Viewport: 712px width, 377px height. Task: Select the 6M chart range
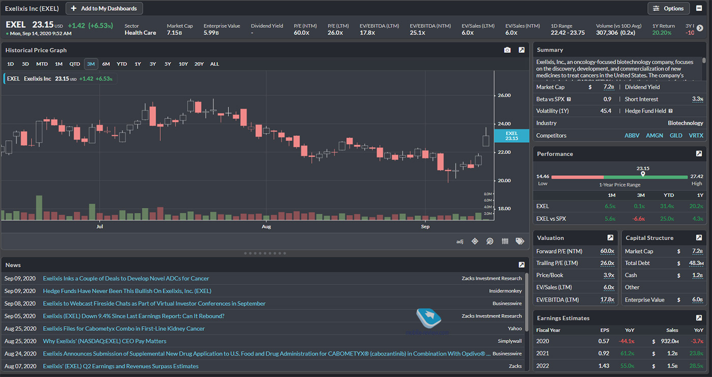pyautogui.click(x=106, y=64)
